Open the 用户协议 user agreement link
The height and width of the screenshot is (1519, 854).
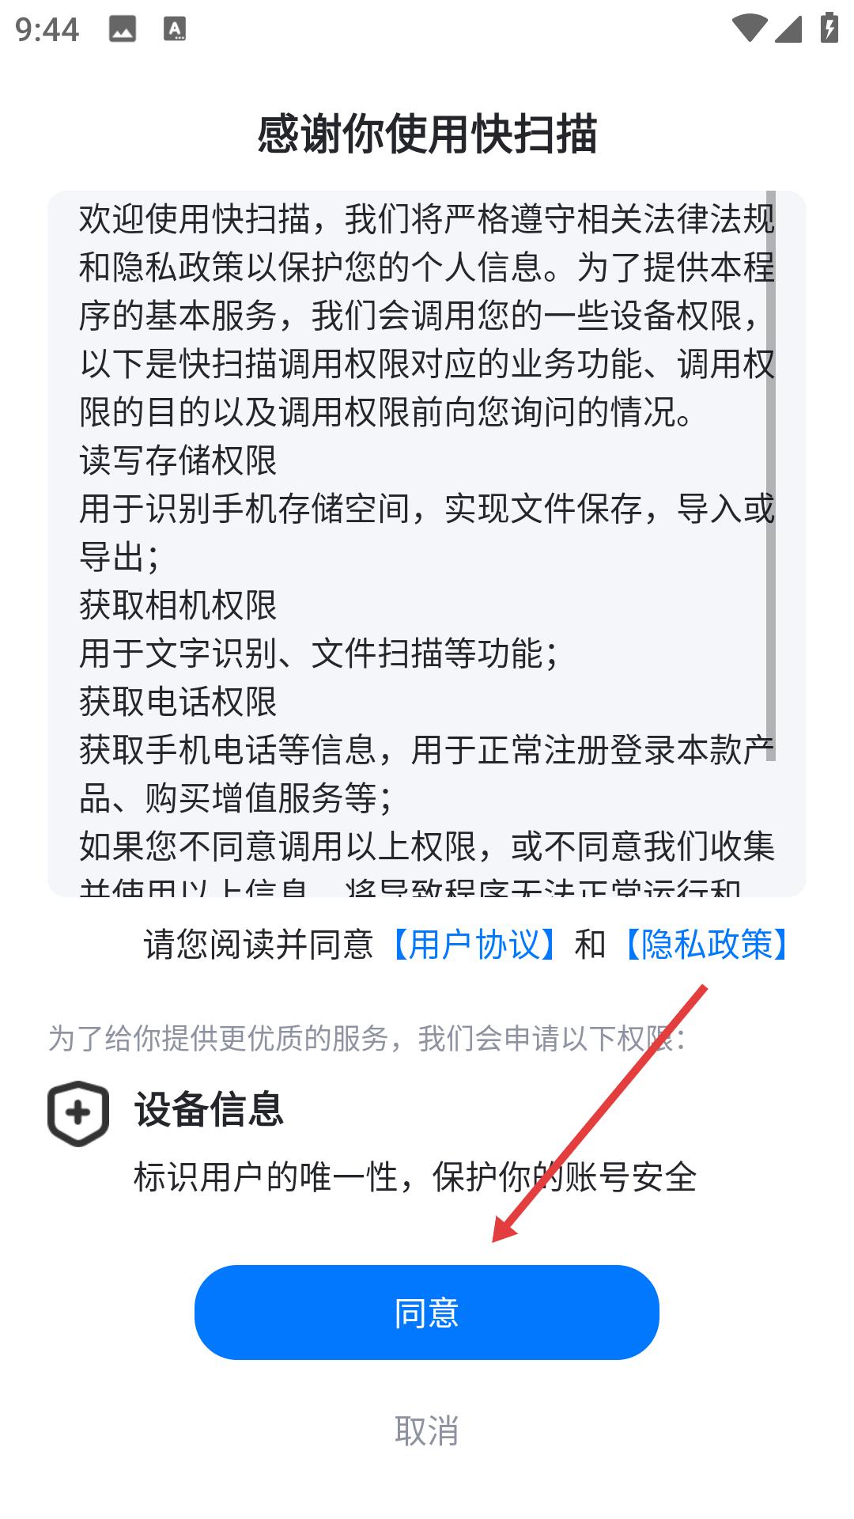(x=474, y=944)
